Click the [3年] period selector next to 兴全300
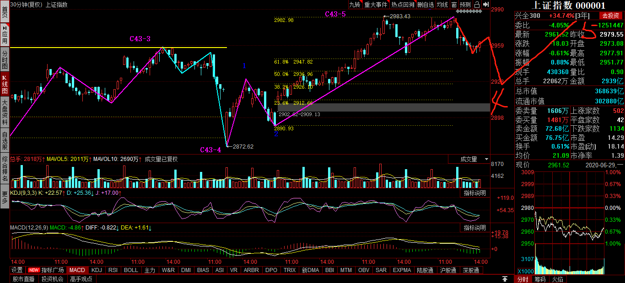 (x=583, y=16)
